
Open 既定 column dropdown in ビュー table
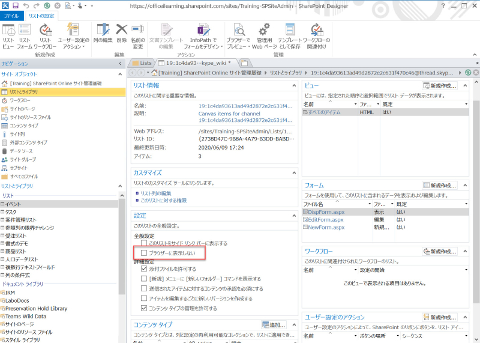[x=466, y=104]
